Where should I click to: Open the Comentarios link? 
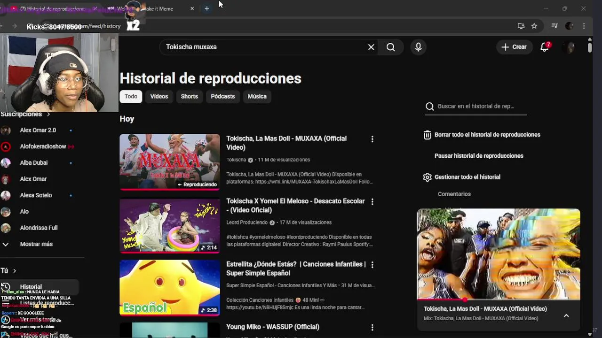[x=454, y=194]
